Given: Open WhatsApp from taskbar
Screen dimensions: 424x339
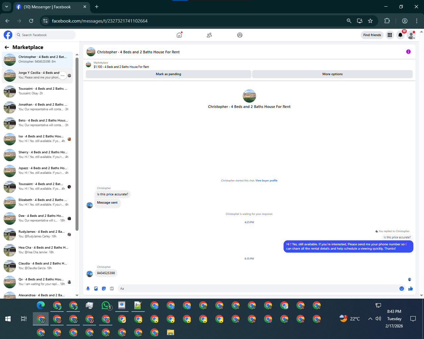Looking at the screenshot, I should click(106, 305).
